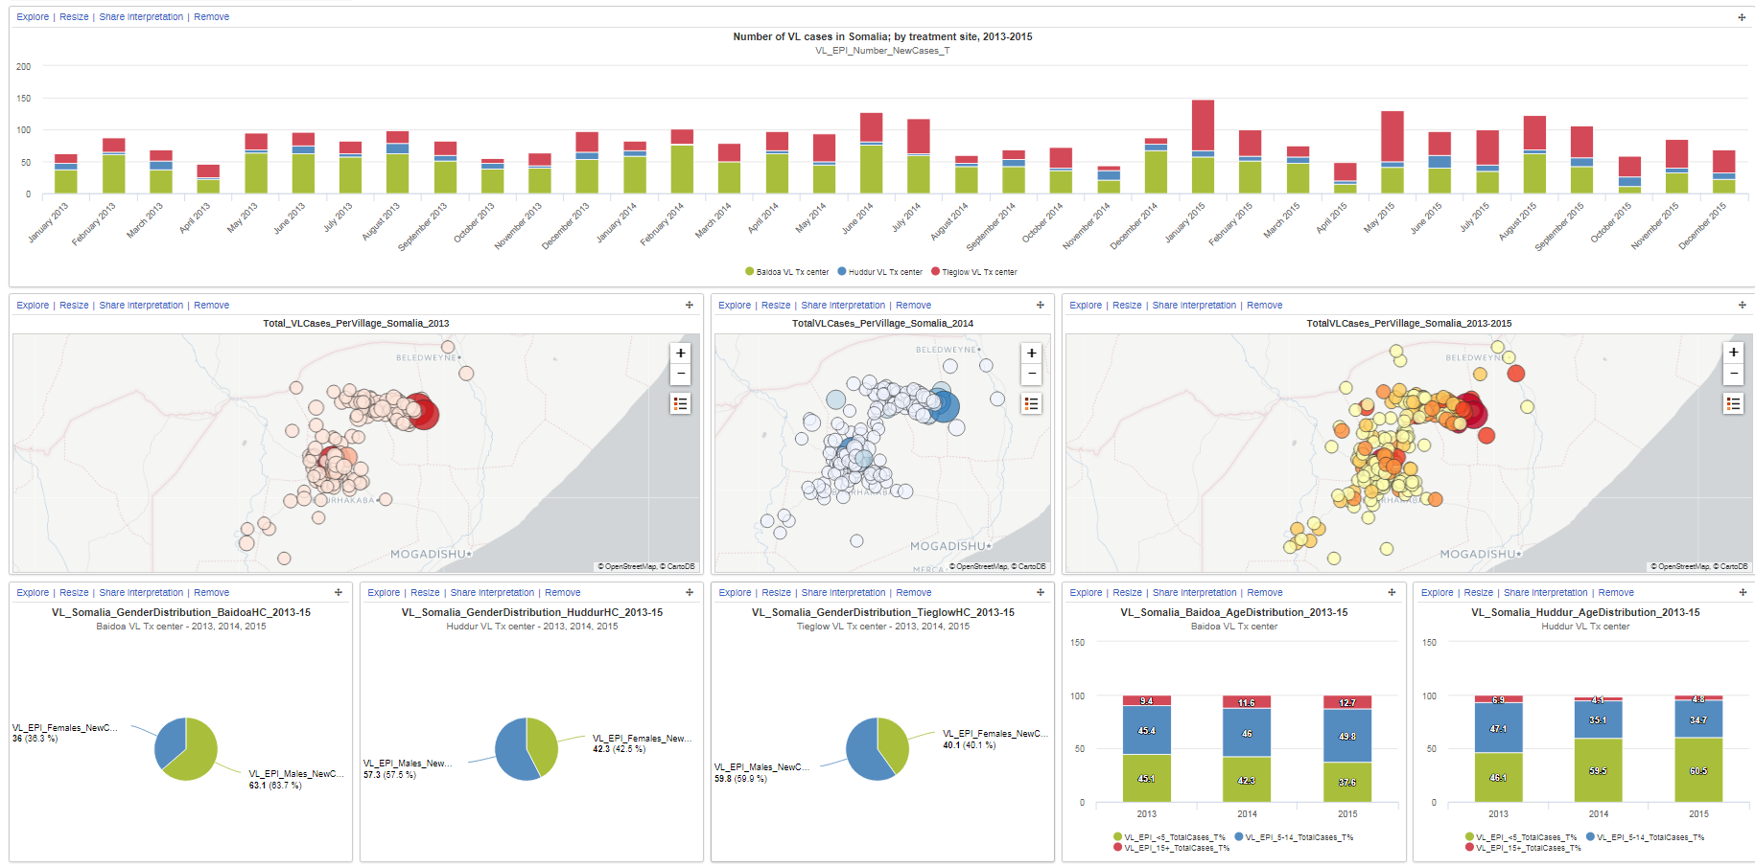Toggle Baidoa VL Tx center legend series

[786, 272]
